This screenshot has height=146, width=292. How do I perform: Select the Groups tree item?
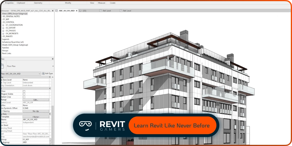point(5,50)
